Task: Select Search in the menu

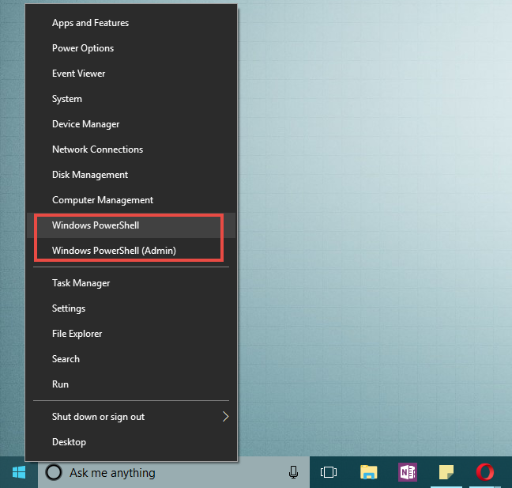Action: point(131,359)
